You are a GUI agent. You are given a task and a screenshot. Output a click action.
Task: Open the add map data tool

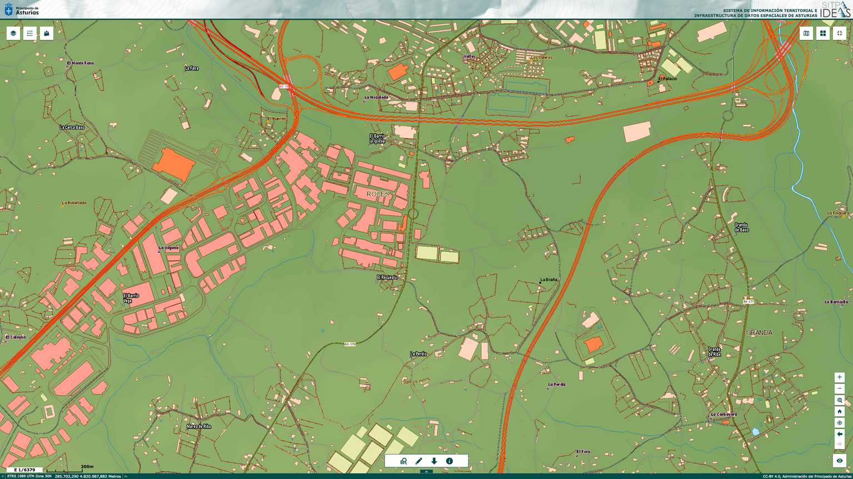tap(47, 33)
